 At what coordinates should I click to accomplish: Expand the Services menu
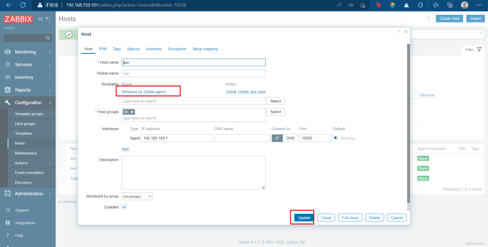tap(28, 65)
